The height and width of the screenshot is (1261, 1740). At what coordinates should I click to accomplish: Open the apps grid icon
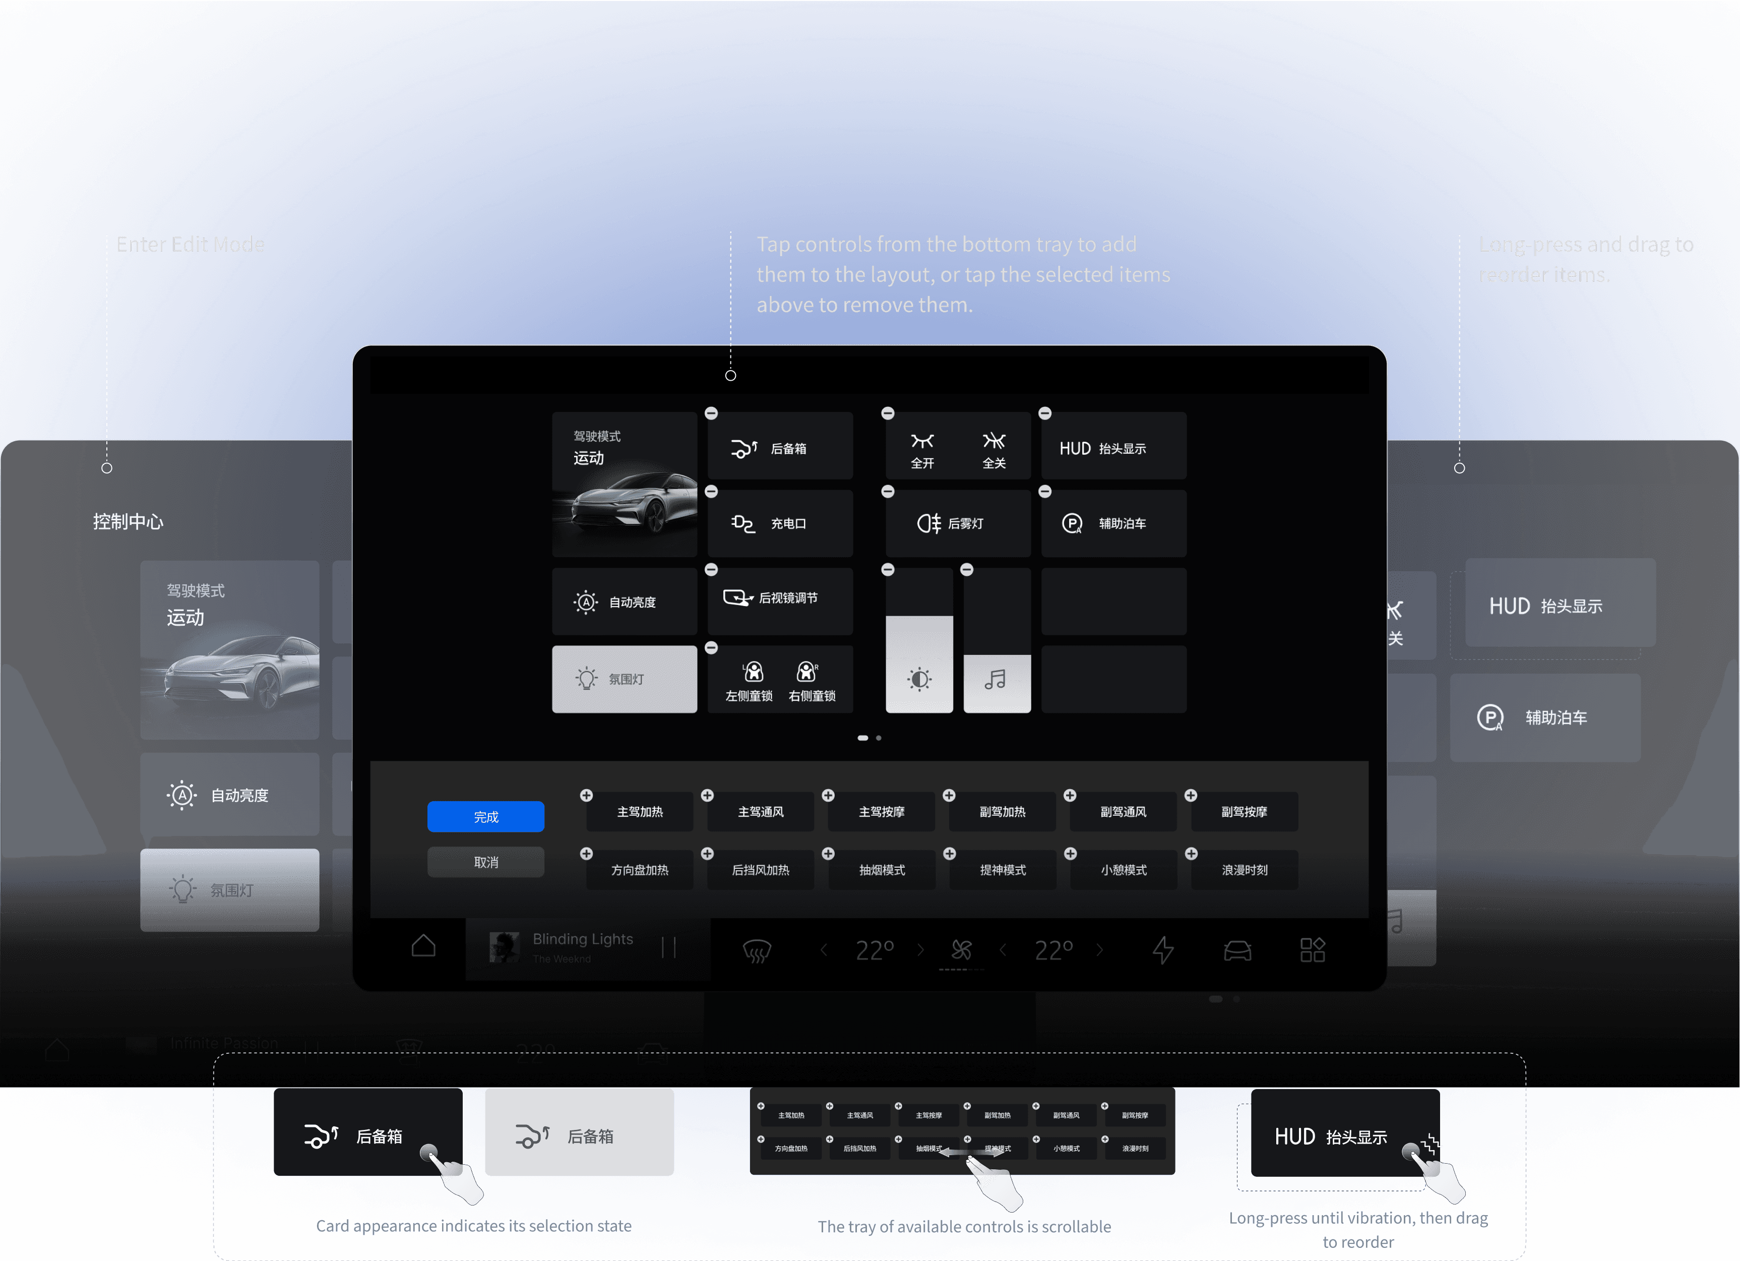click(x=1313, y=950)
